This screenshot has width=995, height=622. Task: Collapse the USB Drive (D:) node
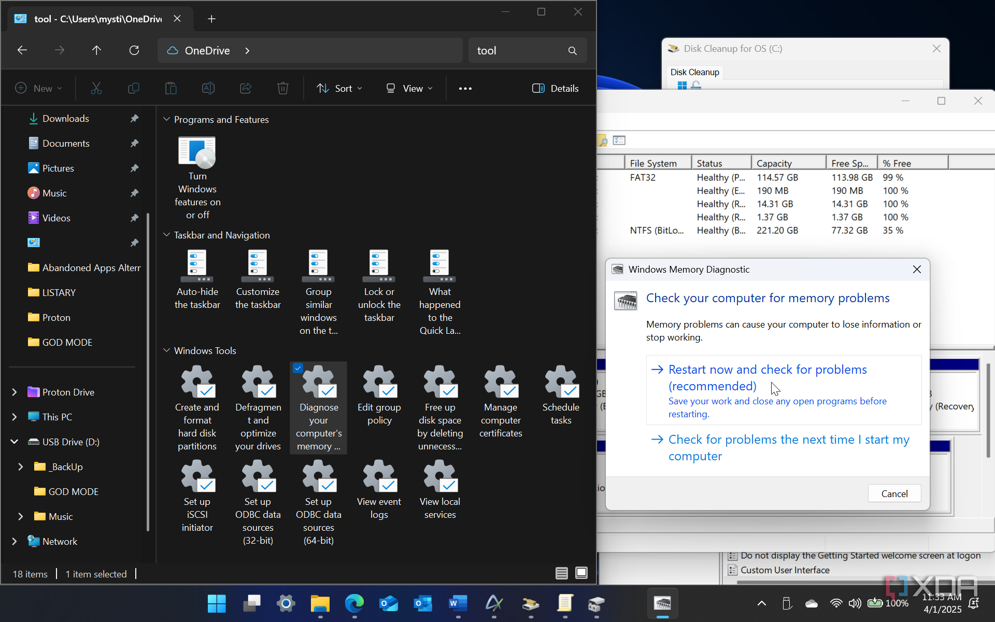pyautogui.click(x=15, y=442)
